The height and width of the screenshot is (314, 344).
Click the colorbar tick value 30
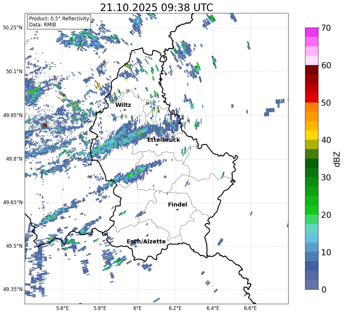(x=326, y=177)
